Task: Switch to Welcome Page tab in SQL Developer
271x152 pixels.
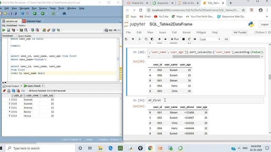Action: click(33, 21)
